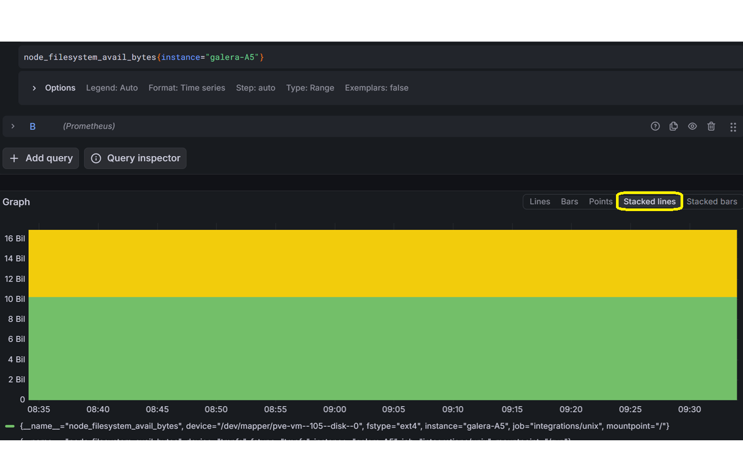Switch graph to Lines
This screenshot has height=452, width=743.
[540, 201]
